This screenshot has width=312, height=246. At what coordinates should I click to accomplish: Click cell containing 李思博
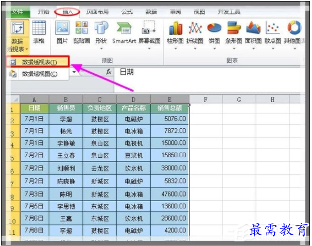66,206
